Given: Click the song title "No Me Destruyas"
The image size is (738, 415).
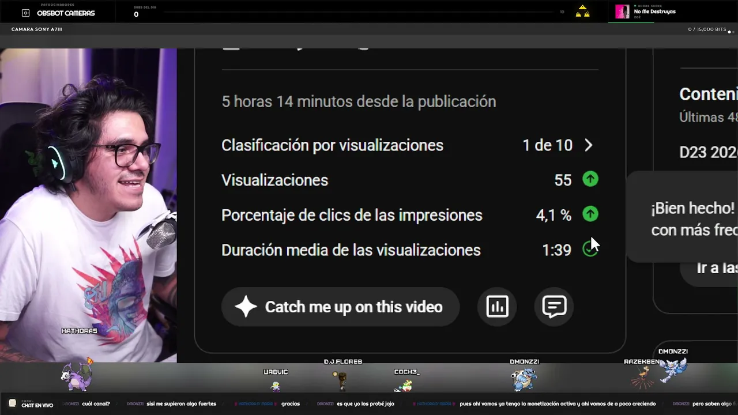Looking at the screenshot, I should 654,12.
